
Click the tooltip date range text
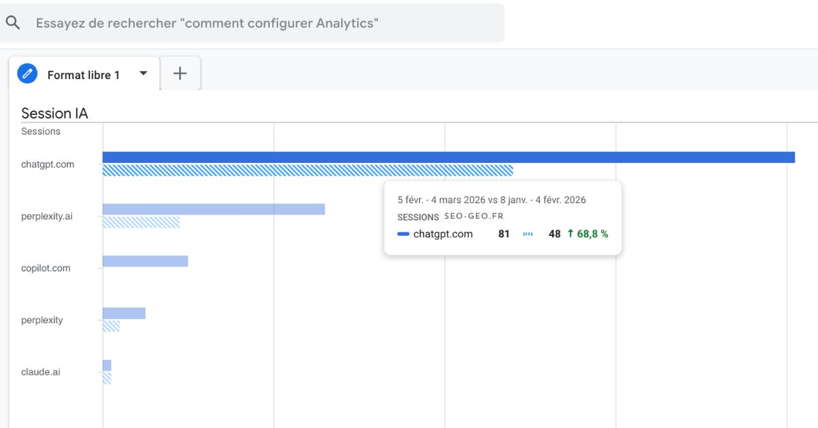tap(491, 200)
